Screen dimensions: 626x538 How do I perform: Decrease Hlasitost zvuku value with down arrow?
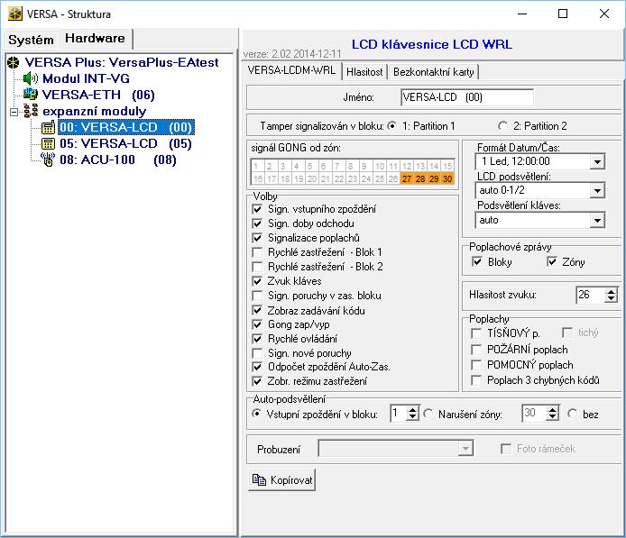click(x=611, y=298)
